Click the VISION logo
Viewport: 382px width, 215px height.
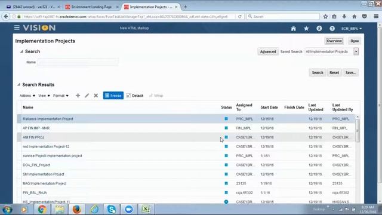pyautogui.click(x=39, y=28)
